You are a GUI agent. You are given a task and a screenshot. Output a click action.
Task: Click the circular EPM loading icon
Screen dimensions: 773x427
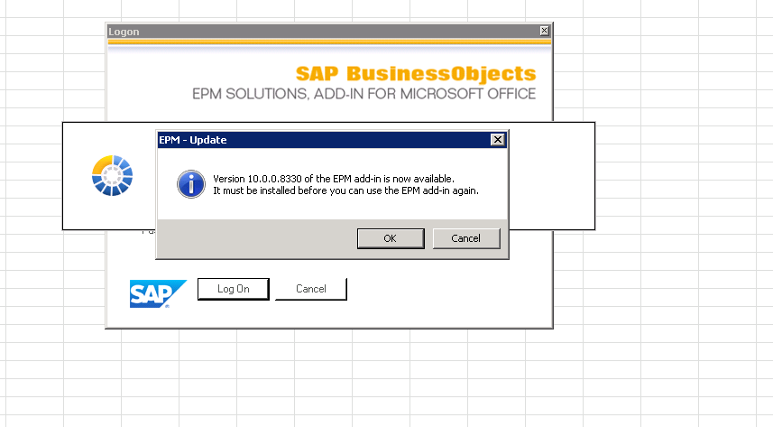click(x=113, y=175)
